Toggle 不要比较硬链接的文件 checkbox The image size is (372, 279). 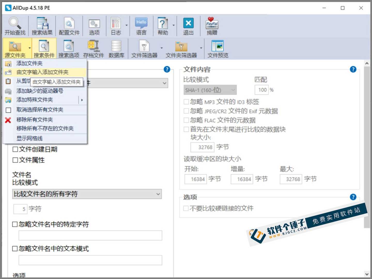coord(186,208)
